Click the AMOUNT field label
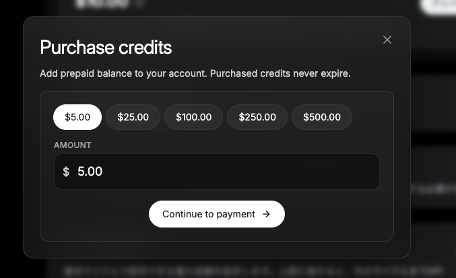The height and width of the screenshot is (278, 456). tap(73, 145)
